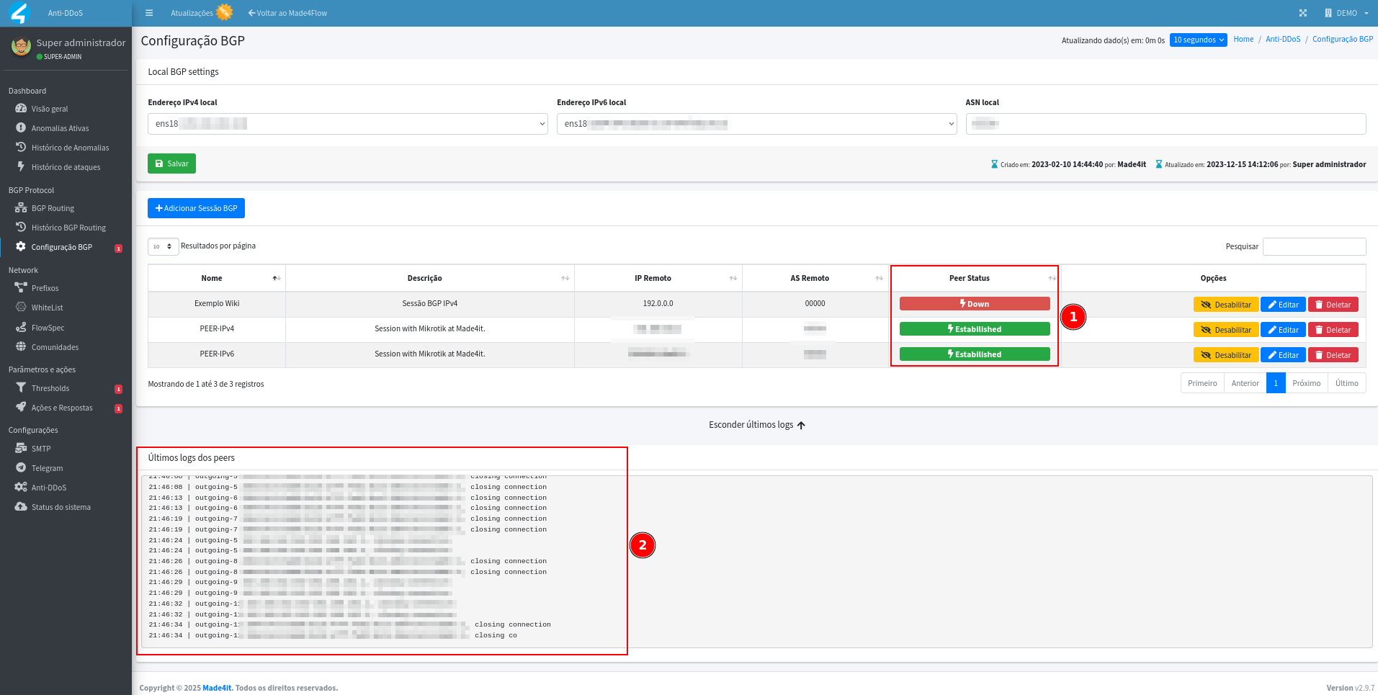
Task: Open Thresholds menu item
Action: (x=50, y=388)
